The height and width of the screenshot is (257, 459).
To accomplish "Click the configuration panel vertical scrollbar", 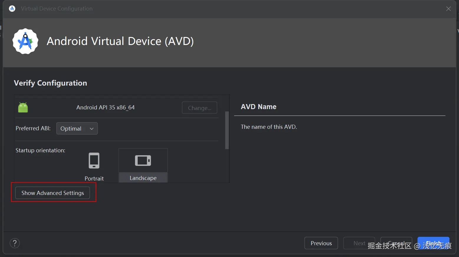I will tap(227, 130).
